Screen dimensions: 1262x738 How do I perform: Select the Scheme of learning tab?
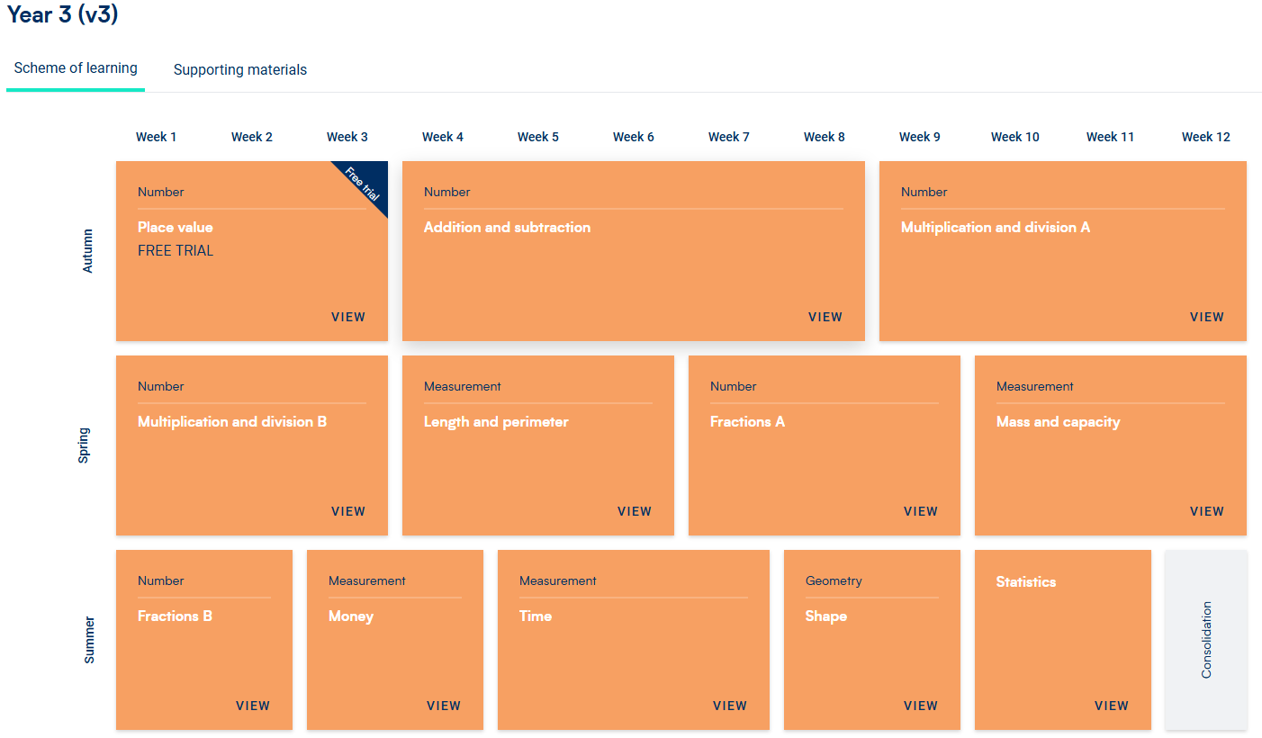click(x=76, y=68)
